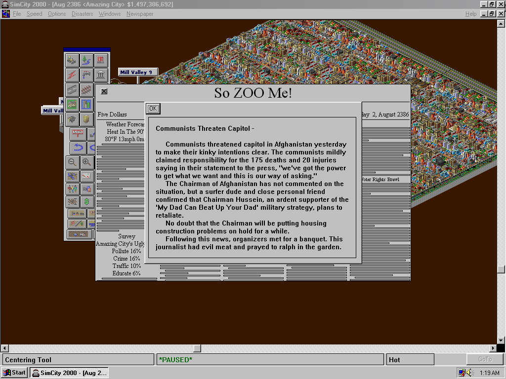Screen dimensions: 506x379
Task: Click the 1:19 AM system clock
Action: point(489,373)
